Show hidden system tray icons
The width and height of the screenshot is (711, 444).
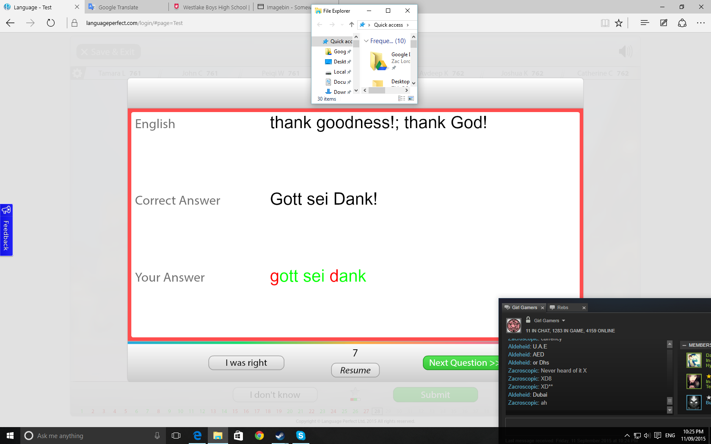point(627,436)
